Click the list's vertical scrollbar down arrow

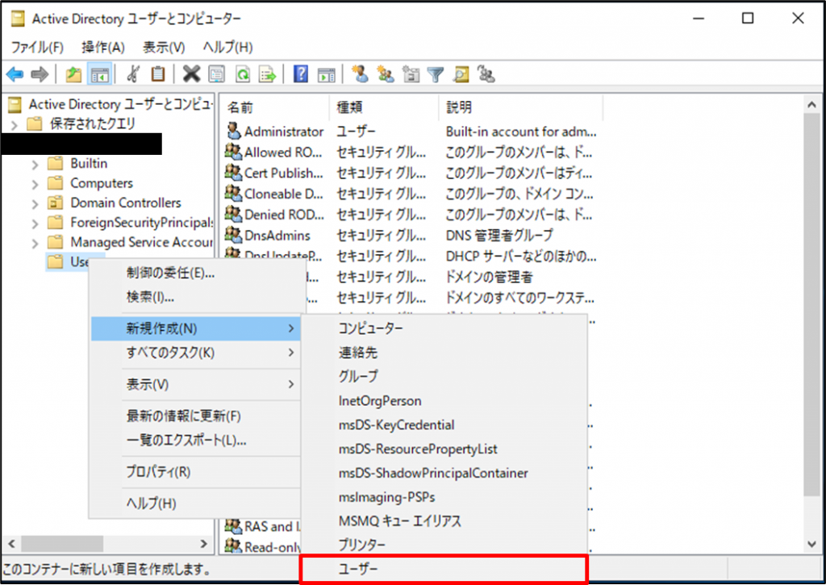point(811,545)
